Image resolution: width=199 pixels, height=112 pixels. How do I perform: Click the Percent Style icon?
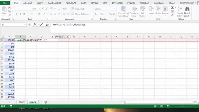pyautogui.click(x=102, y=14)
